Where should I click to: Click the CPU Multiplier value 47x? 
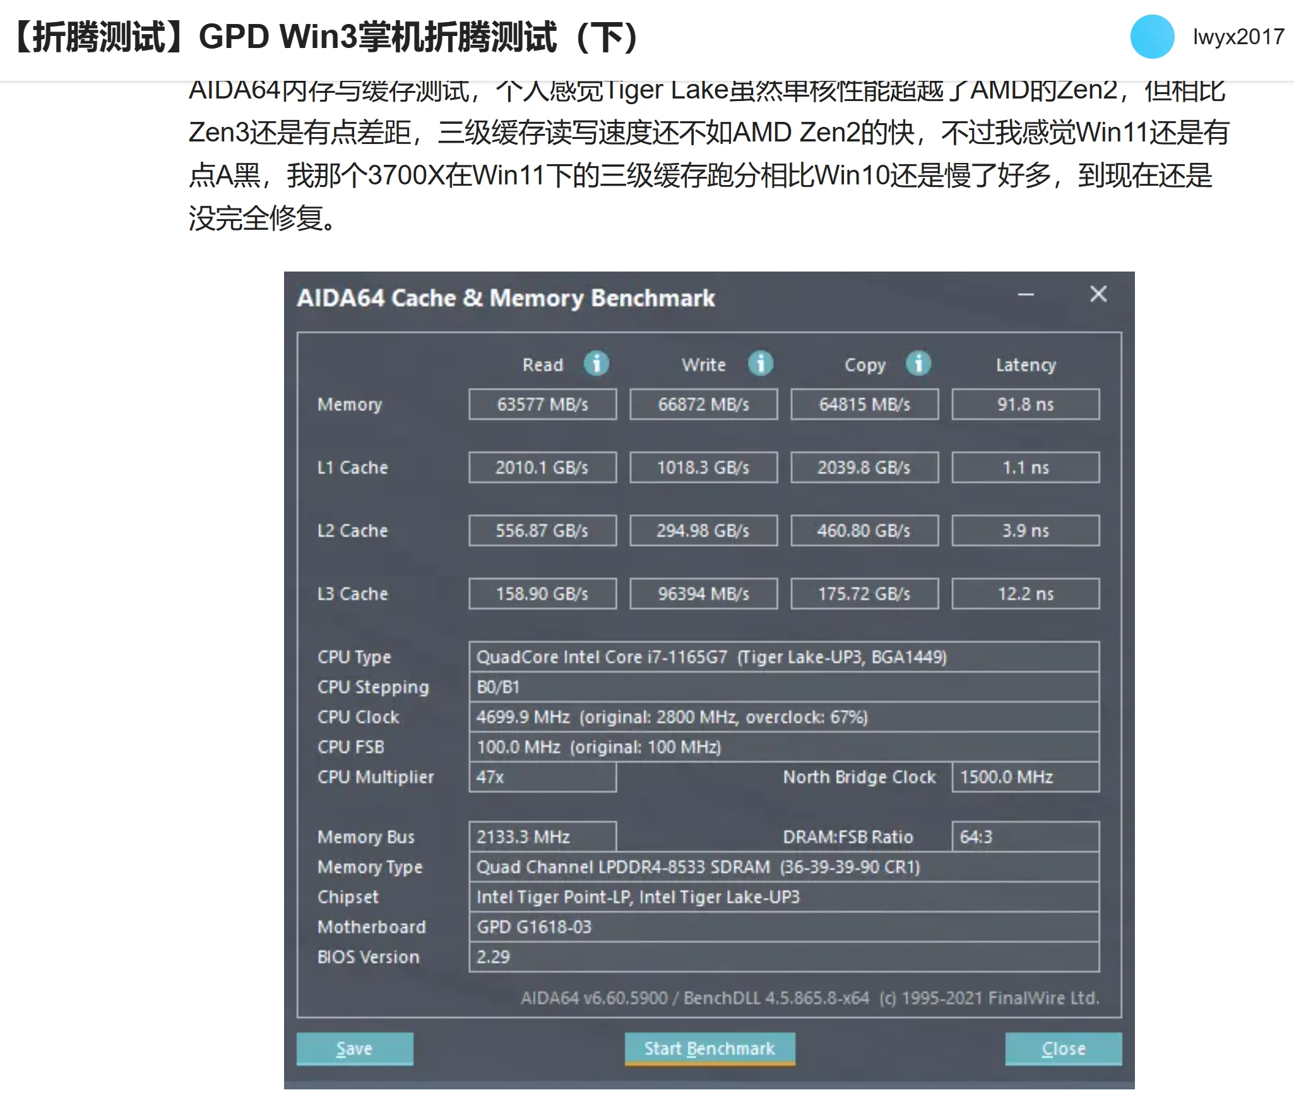543,777
